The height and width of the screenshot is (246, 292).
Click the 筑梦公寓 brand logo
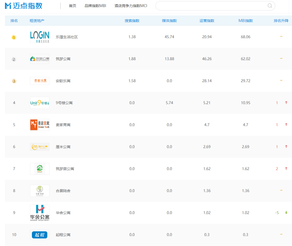(39, 59)
